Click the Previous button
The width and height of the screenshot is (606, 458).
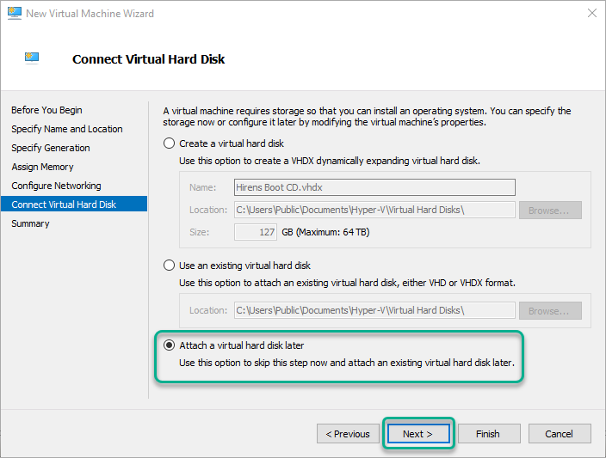(x=348, y=434)
